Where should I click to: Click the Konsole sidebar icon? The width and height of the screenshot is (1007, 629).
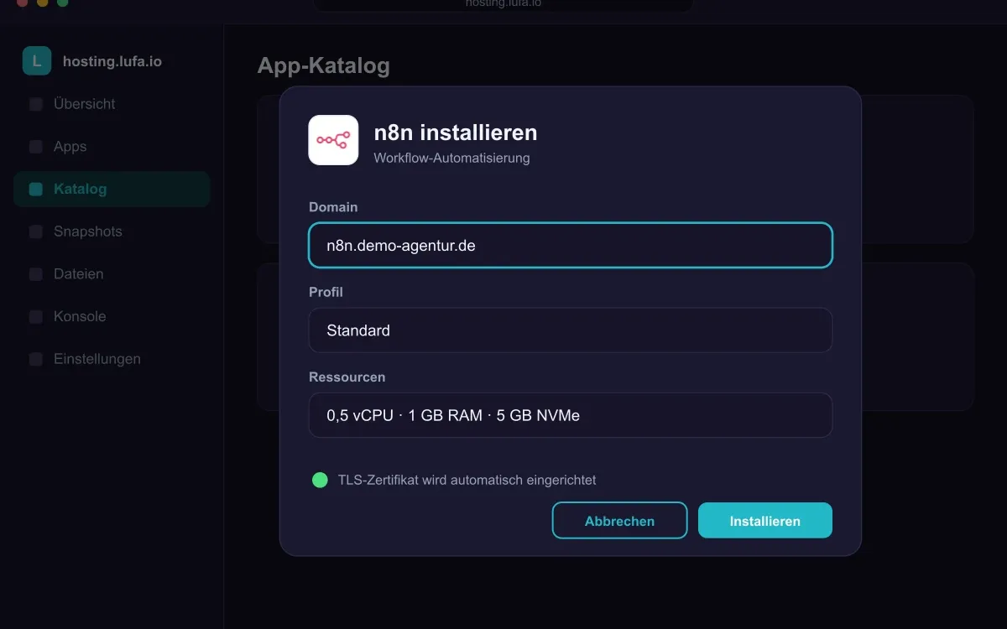(36, 317)
